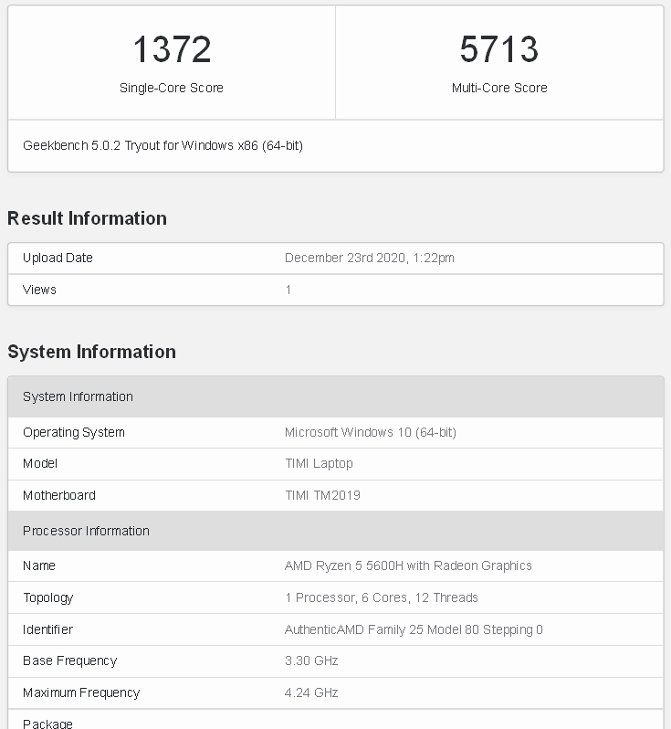Click the 5713 multi-core score value
This screenshot has height=729, width=671.
coord(499,49)
